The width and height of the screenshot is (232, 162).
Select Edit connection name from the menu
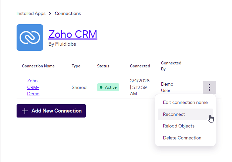pos(185,102)
